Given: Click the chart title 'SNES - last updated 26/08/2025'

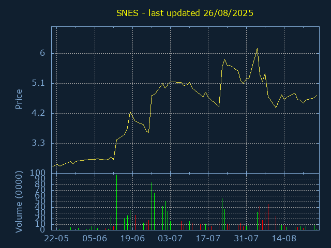Looking at the screenshot, I should click(185, 13).
